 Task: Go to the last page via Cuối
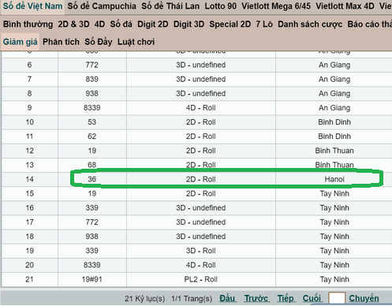312,298
